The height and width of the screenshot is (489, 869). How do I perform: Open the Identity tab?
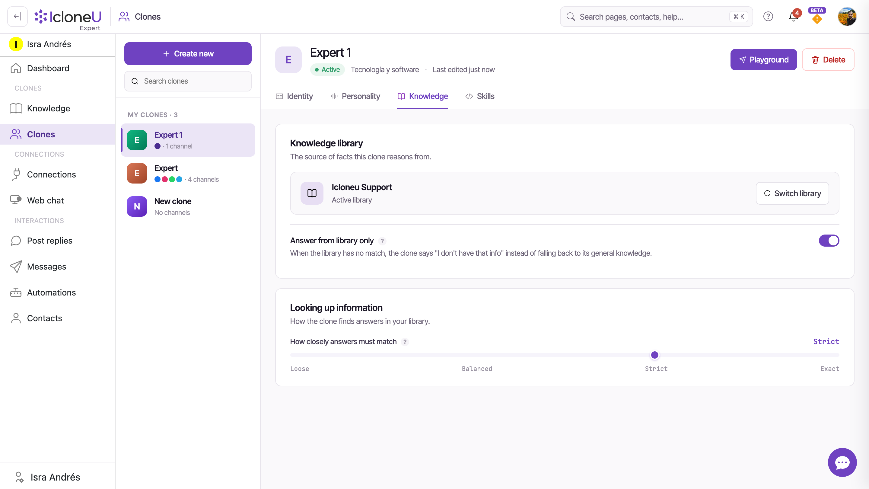tap(294, 96)
